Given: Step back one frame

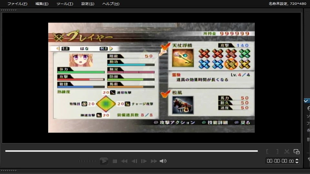Looking at the screenshot, I should tap(134, 161).
